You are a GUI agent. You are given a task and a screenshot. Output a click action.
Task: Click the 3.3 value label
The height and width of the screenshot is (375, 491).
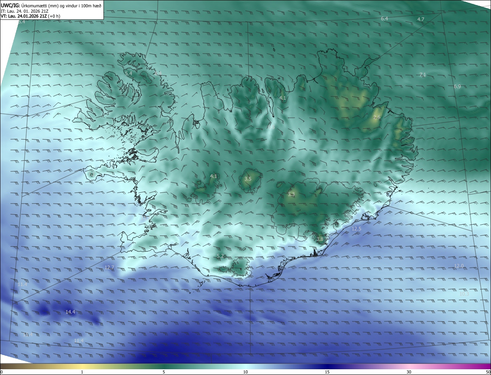point(291,194)
